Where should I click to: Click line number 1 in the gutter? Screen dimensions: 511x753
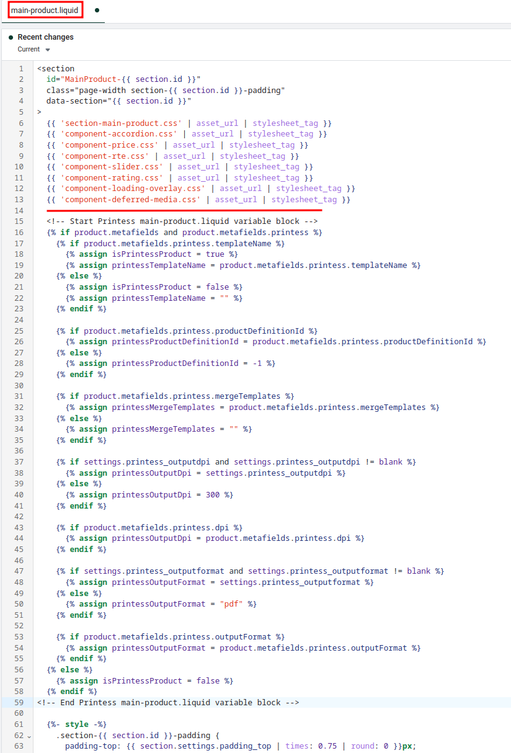click(x=21, y=68)
